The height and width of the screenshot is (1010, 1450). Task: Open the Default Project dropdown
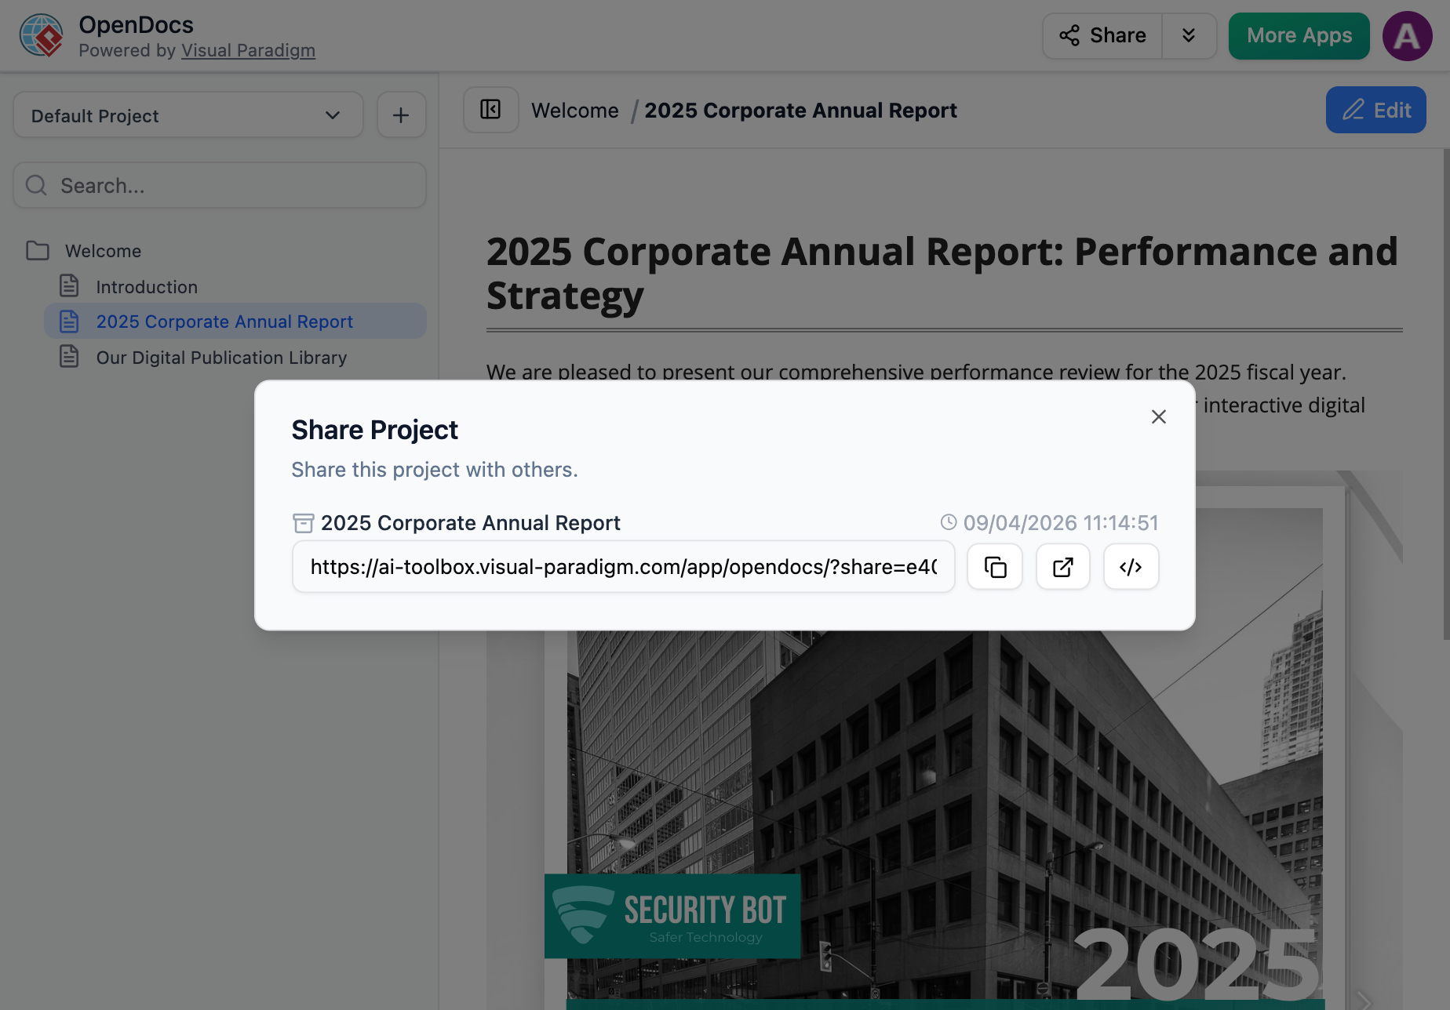pyautogui.click(x=188, y=115)
